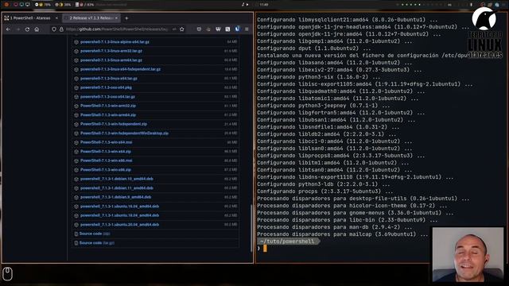Click the padlock site security icon
The height and width of the screenshot is (286, 509).
61,29
